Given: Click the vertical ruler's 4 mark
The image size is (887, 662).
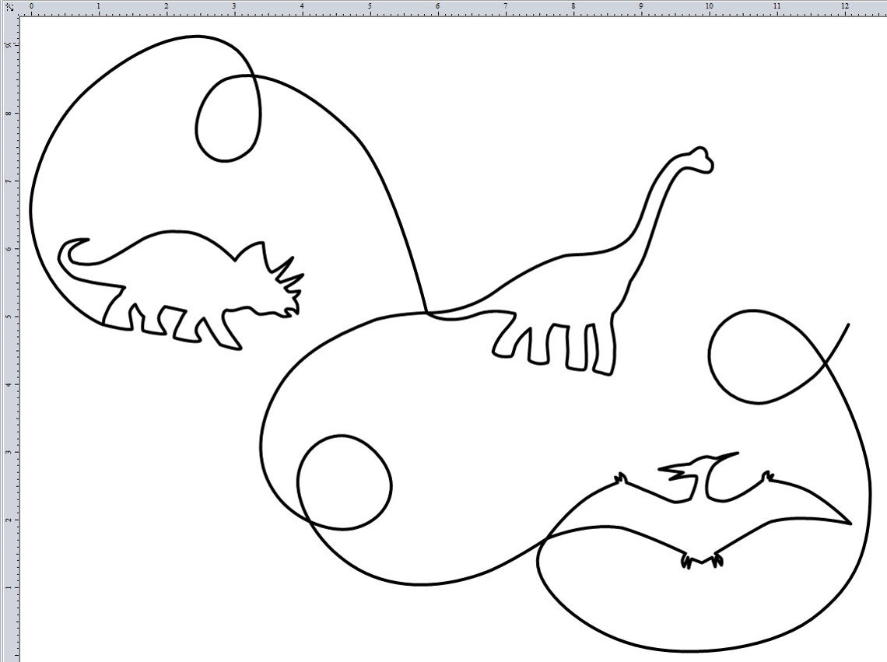Looking at the screenshot, I should click(x=8, y=385).
